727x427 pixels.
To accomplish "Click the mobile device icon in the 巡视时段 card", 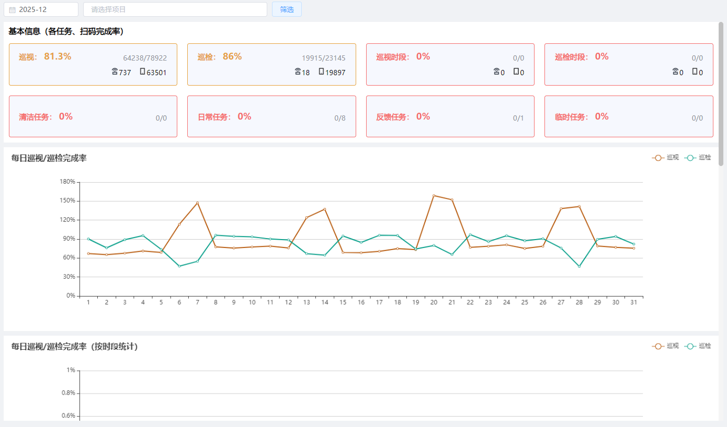I will pos(516,72).
